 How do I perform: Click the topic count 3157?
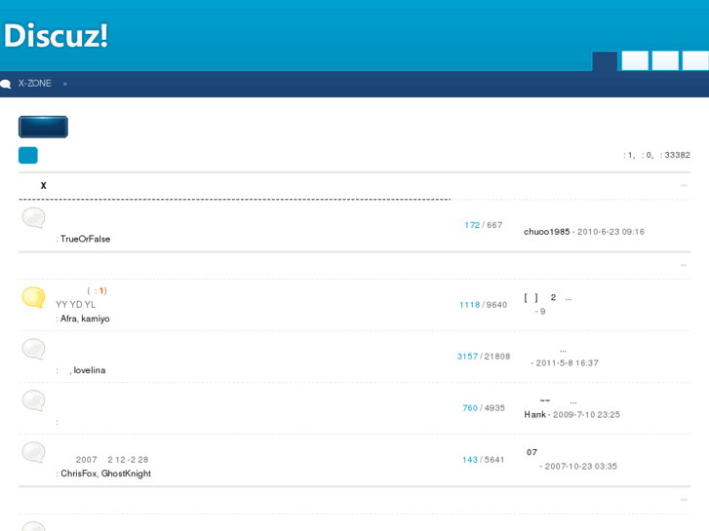(x=467, y=357)
